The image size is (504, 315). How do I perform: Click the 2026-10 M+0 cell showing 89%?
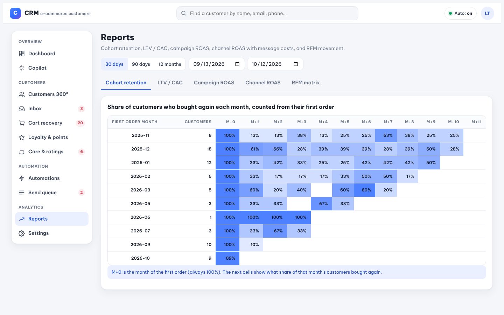coord(227,258)
